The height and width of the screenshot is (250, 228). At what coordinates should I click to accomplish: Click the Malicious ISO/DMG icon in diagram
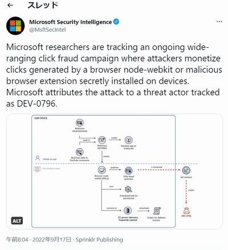(102, 140)
